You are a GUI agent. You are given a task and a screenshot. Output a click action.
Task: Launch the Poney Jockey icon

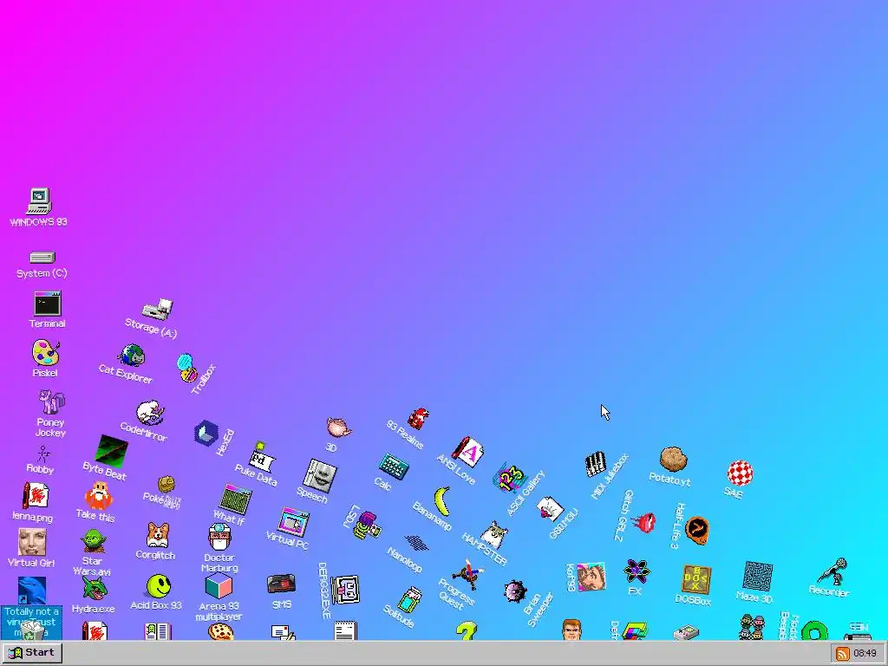point(51,402)
